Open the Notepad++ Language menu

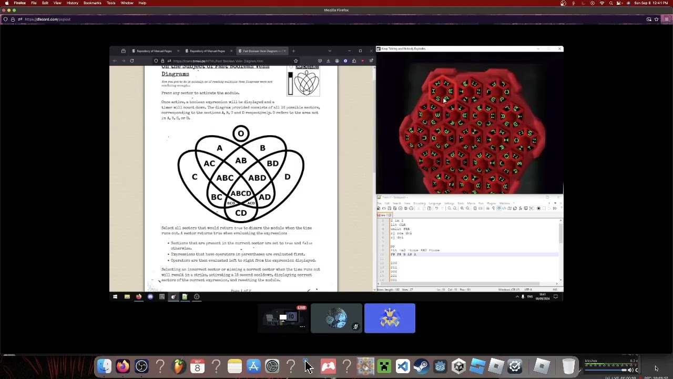(x=435, y=203)
